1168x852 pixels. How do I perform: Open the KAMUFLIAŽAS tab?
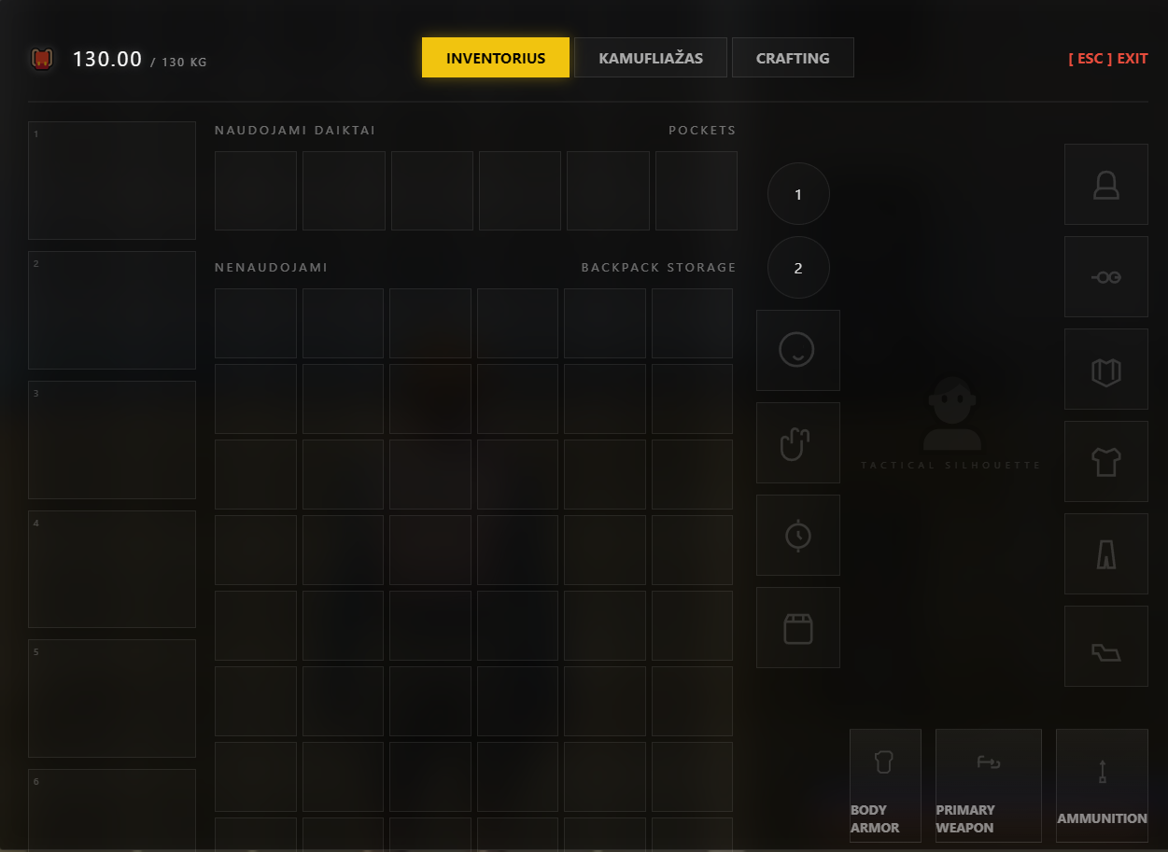651,58
